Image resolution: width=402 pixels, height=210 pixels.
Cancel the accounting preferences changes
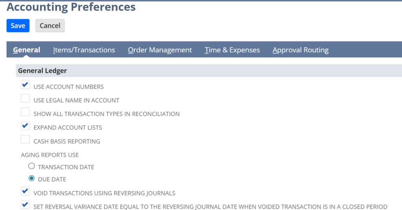50,25
